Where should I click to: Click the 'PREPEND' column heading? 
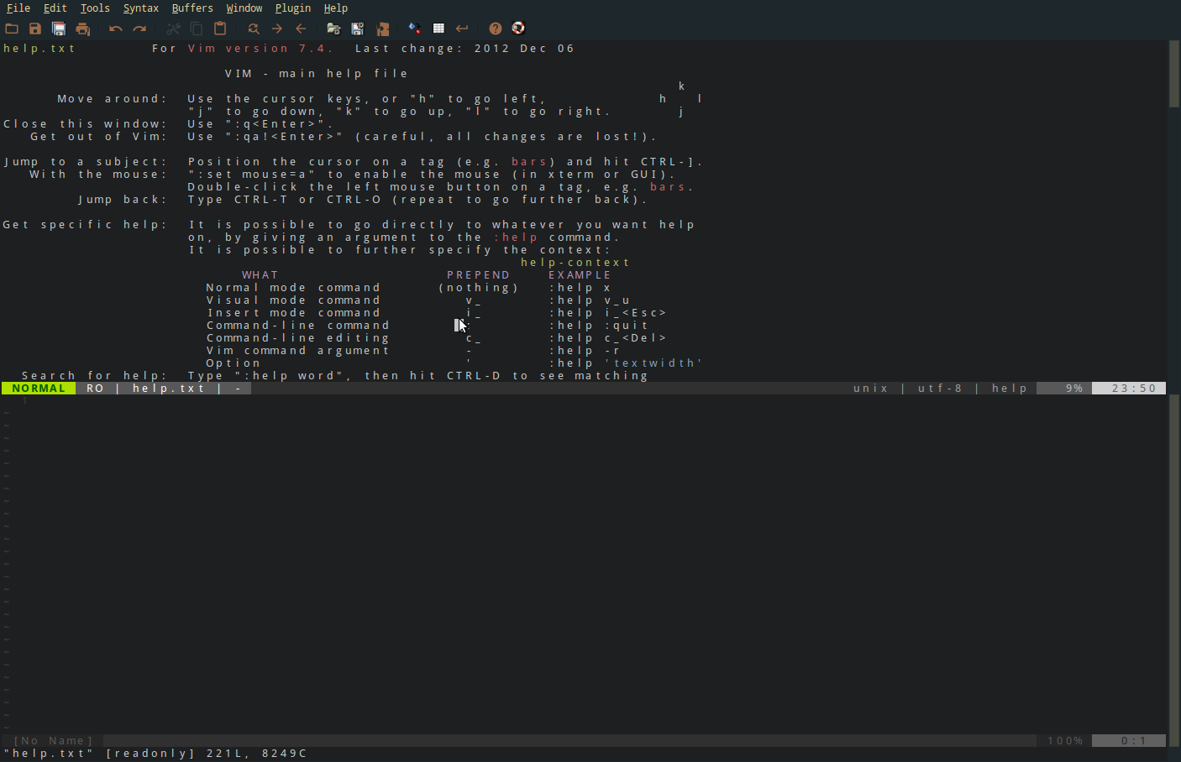[479, 275]
